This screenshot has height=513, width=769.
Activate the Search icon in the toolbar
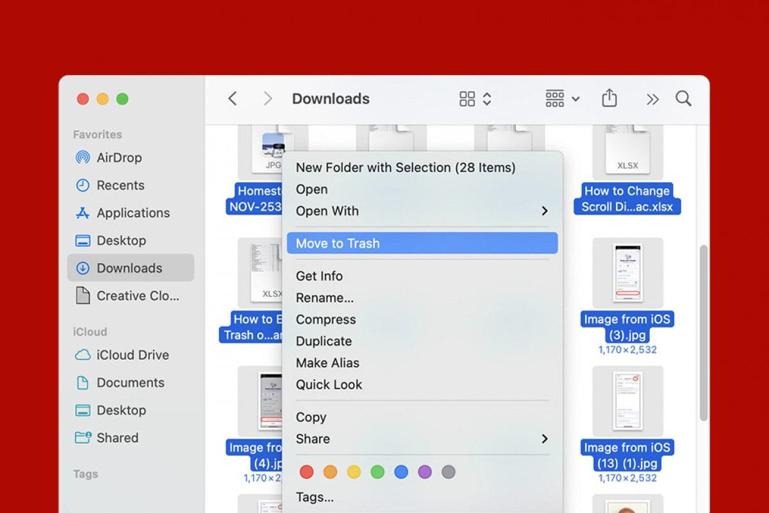pos(683,99)
